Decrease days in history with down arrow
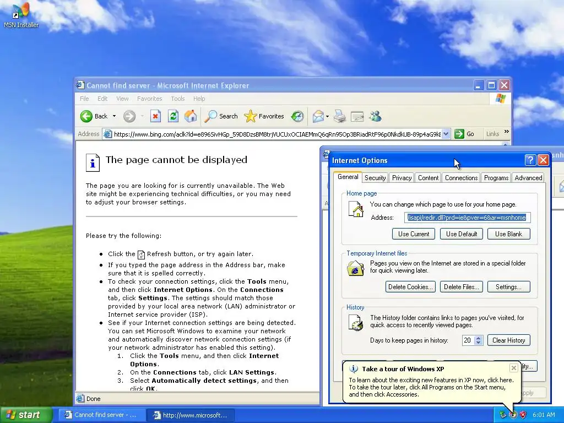Screen dimensions: 564x423 479,343
